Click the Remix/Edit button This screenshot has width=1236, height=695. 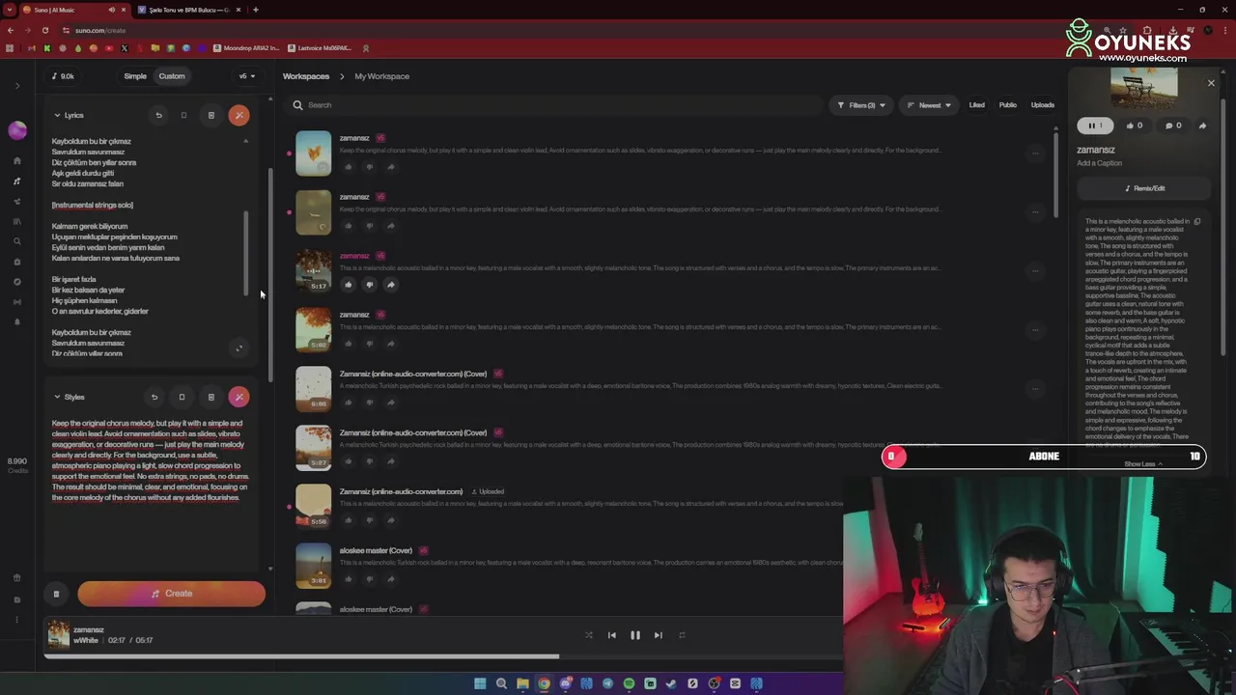click(x=1145, y=188)
